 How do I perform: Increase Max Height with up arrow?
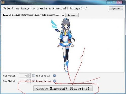point(29,80)
